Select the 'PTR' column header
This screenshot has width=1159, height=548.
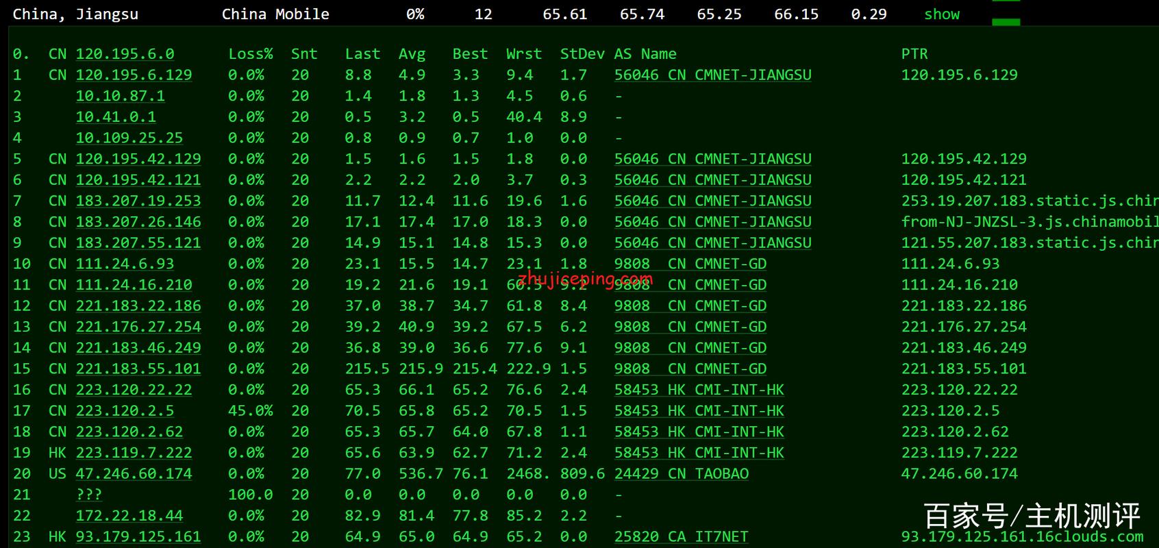pyautogui.click(x=914, y=54)
